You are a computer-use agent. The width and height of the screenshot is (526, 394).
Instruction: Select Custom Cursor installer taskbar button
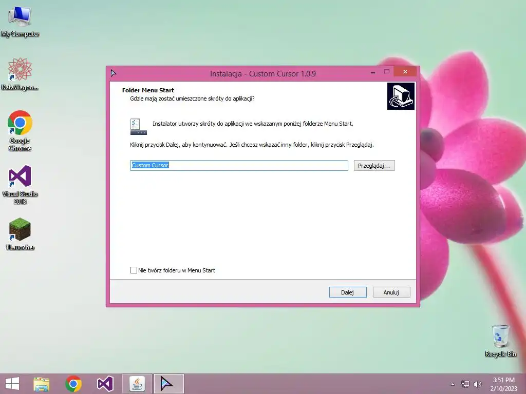click(168, 384)
